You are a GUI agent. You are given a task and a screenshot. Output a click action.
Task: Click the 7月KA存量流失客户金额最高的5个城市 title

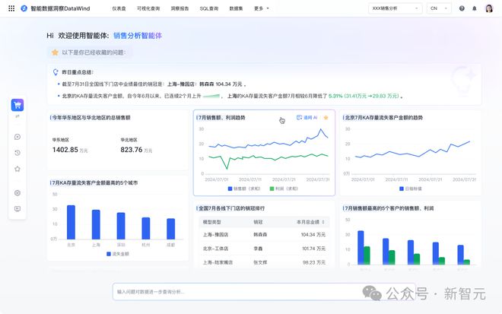click(x=95, y=183)
